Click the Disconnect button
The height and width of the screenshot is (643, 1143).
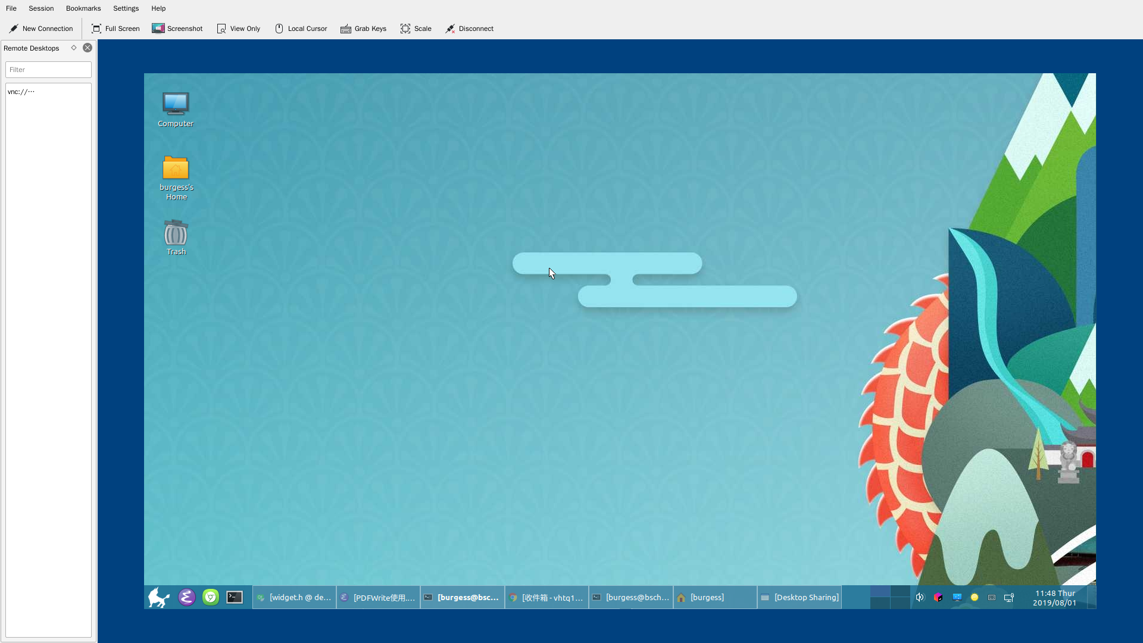tap(470, 28)
